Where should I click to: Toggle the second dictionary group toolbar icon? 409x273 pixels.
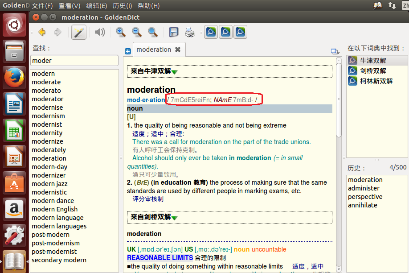[225, 32]
